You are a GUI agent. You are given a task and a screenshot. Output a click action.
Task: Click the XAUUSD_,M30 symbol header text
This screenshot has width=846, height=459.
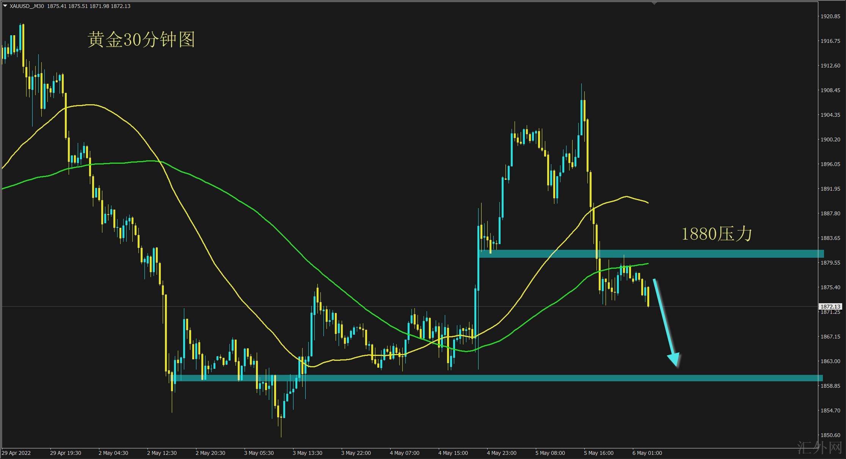tap(27, 6)
